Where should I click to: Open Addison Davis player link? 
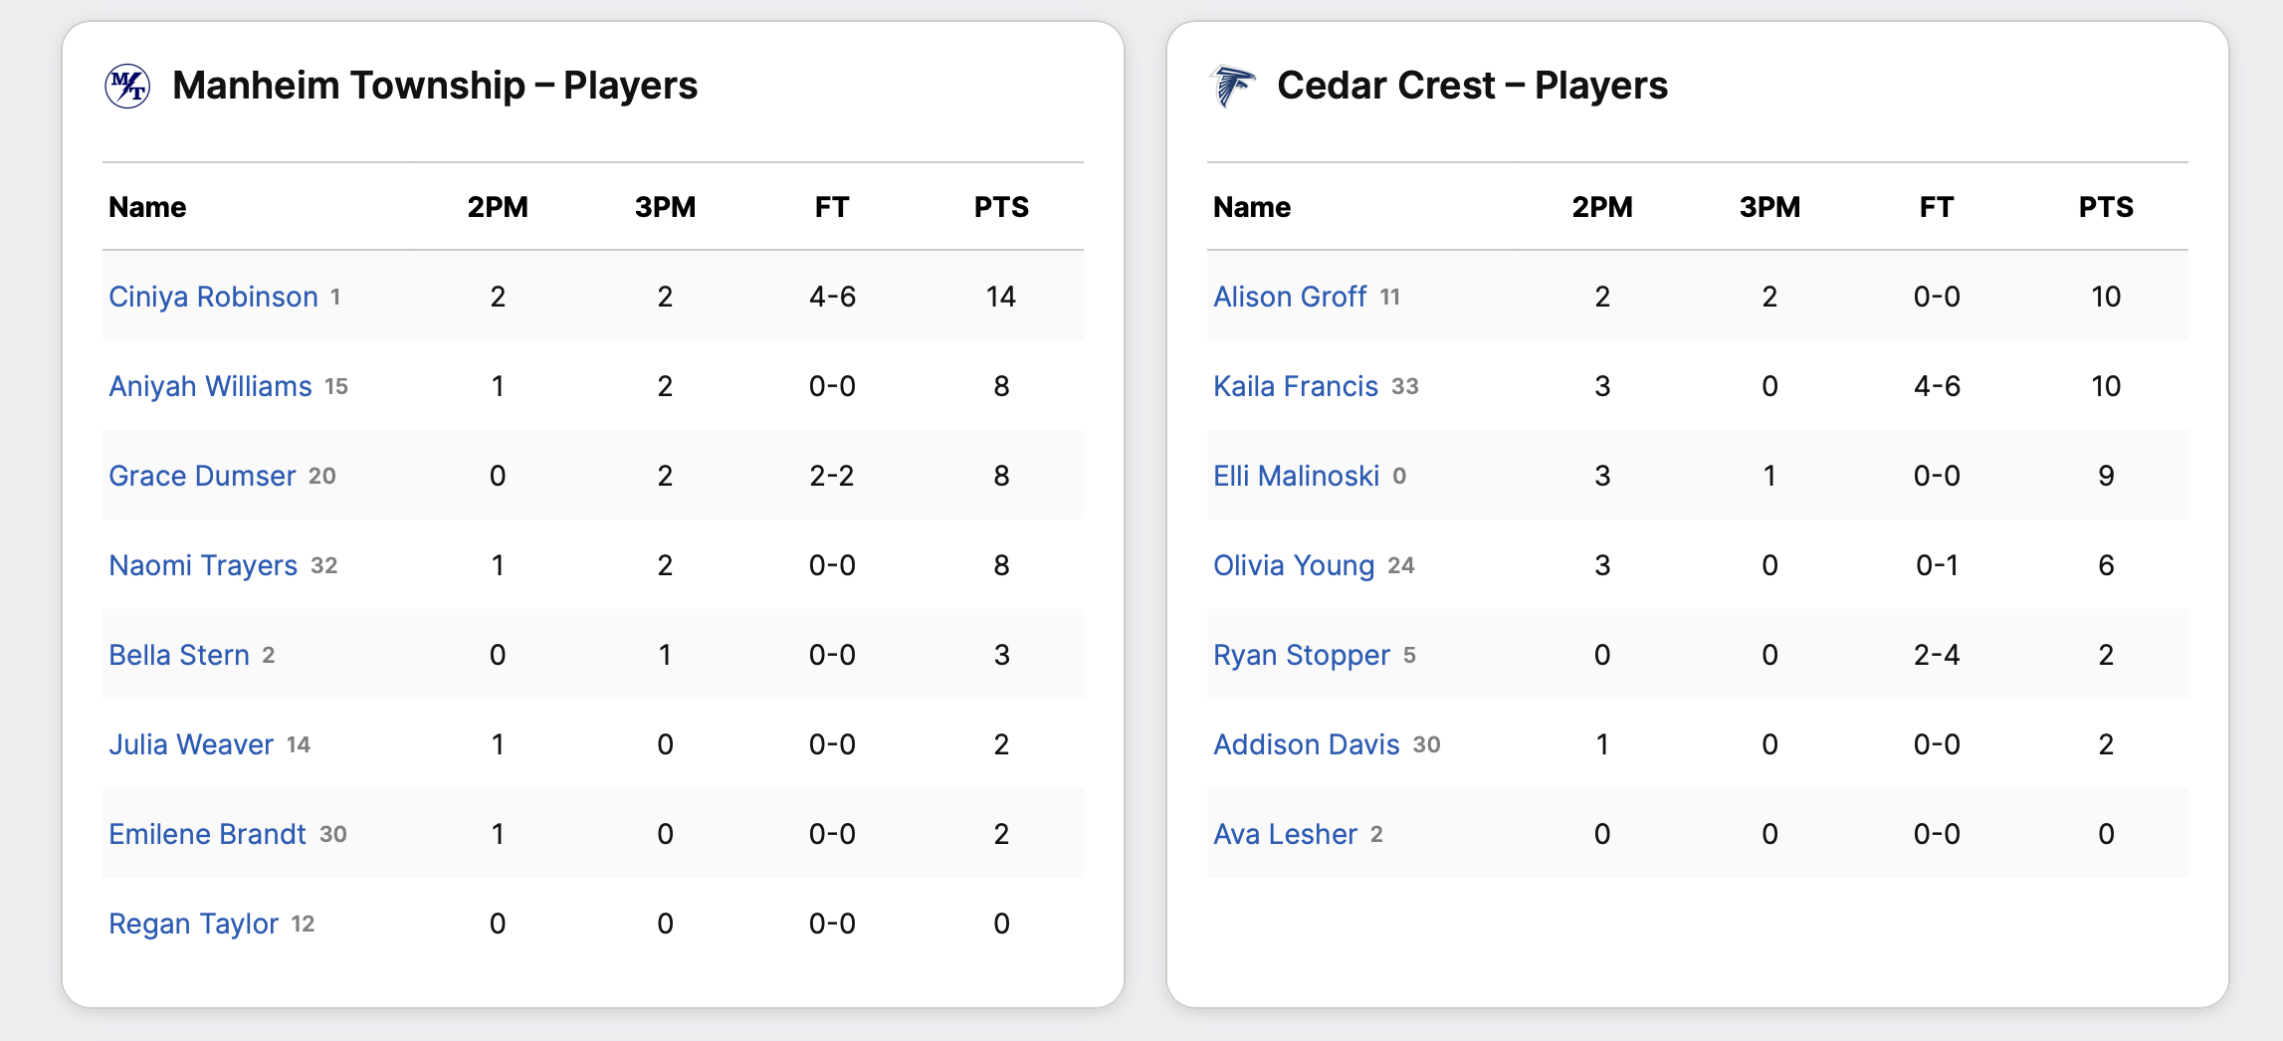1307,744
